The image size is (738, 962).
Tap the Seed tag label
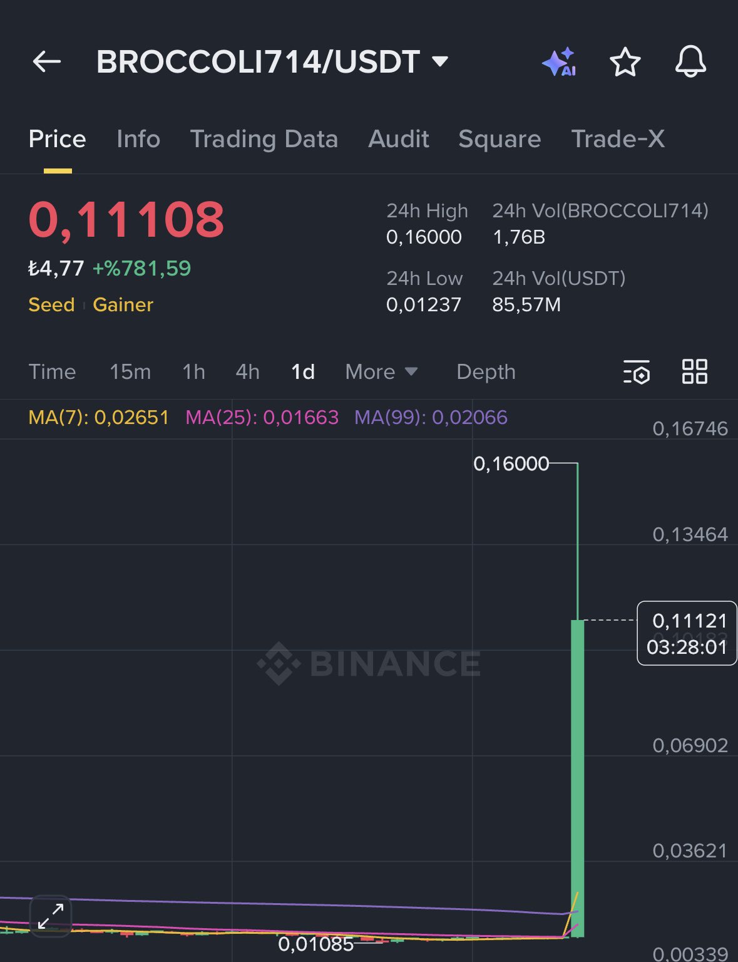tap(51, 305)
